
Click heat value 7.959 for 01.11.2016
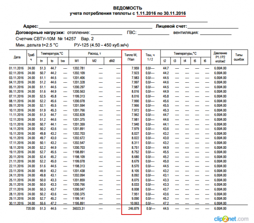tap(135, 68)
